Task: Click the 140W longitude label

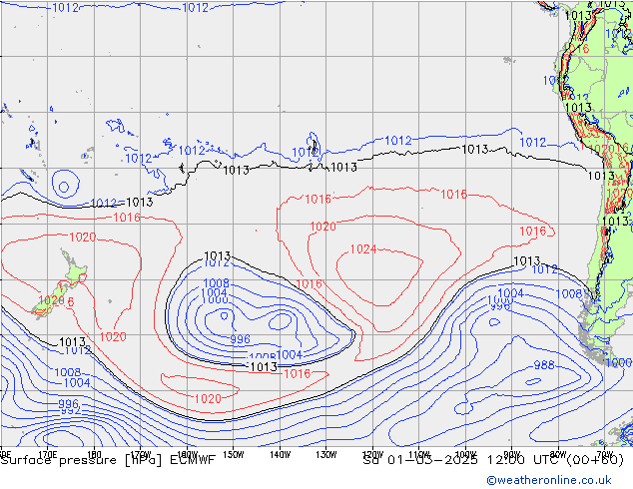Action: (x=280, y=454)
